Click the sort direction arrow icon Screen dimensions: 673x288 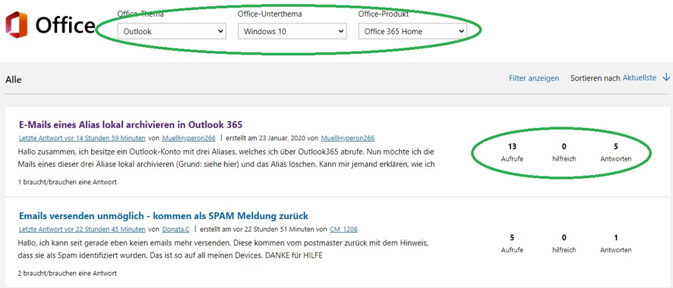coord(666,77)
